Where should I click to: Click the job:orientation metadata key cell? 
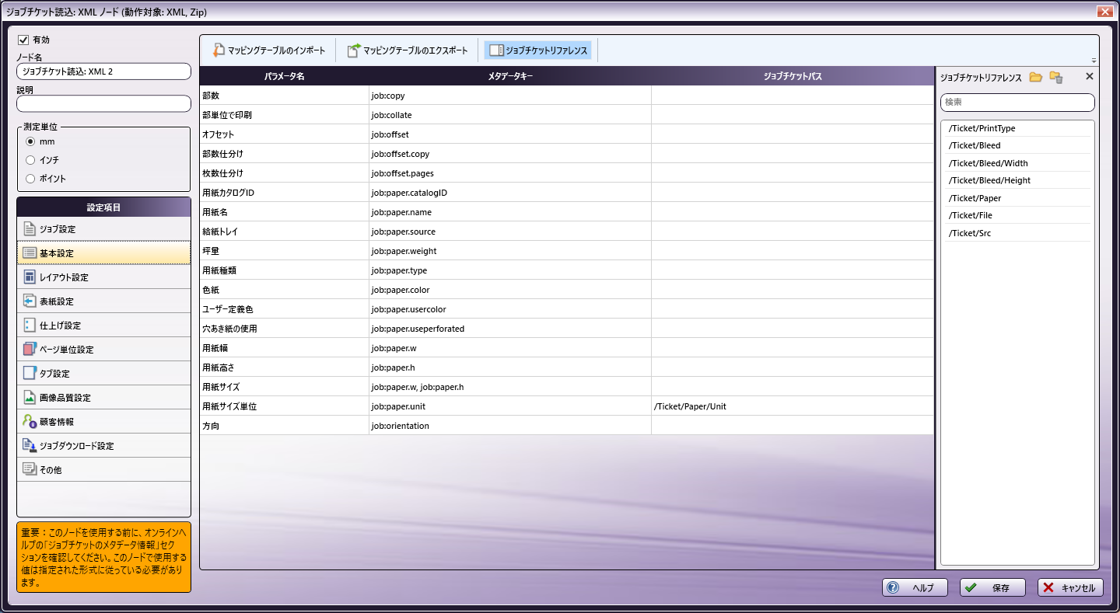coord(510,426)
